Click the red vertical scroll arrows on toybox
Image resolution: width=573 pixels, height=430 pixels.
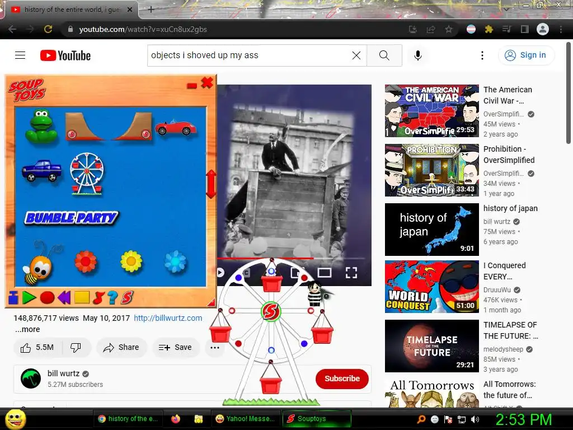(x=211, y=184)
